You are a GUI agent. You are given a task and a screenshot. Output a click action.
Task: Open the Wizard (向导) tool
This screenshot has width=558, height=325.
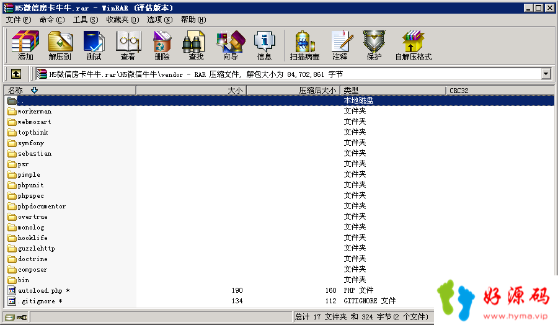coord(231,45)
